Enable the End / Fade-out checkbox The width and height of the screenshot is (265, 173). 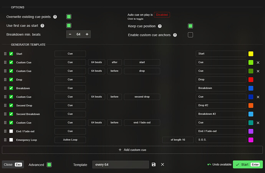tap(11, 131)
